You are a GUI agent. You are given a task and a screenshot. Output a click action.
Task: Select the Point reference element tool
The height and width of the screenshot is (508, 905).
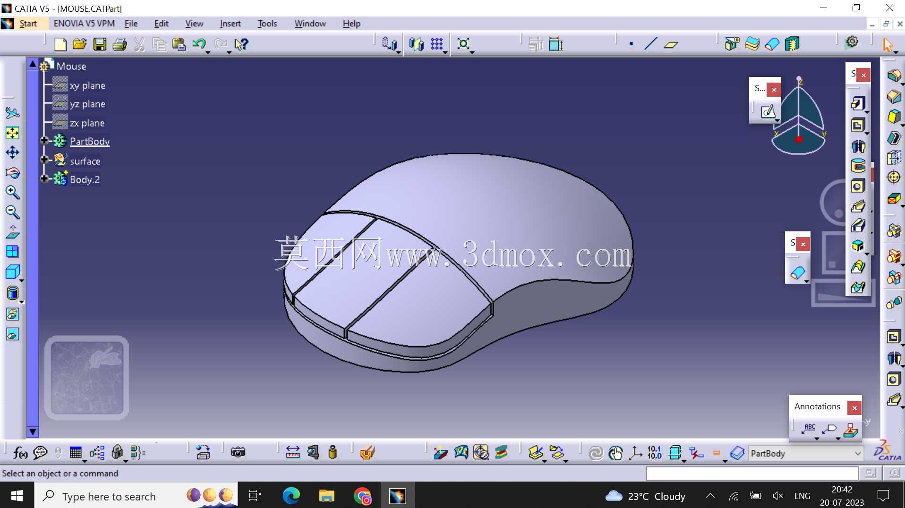point(631,44)
